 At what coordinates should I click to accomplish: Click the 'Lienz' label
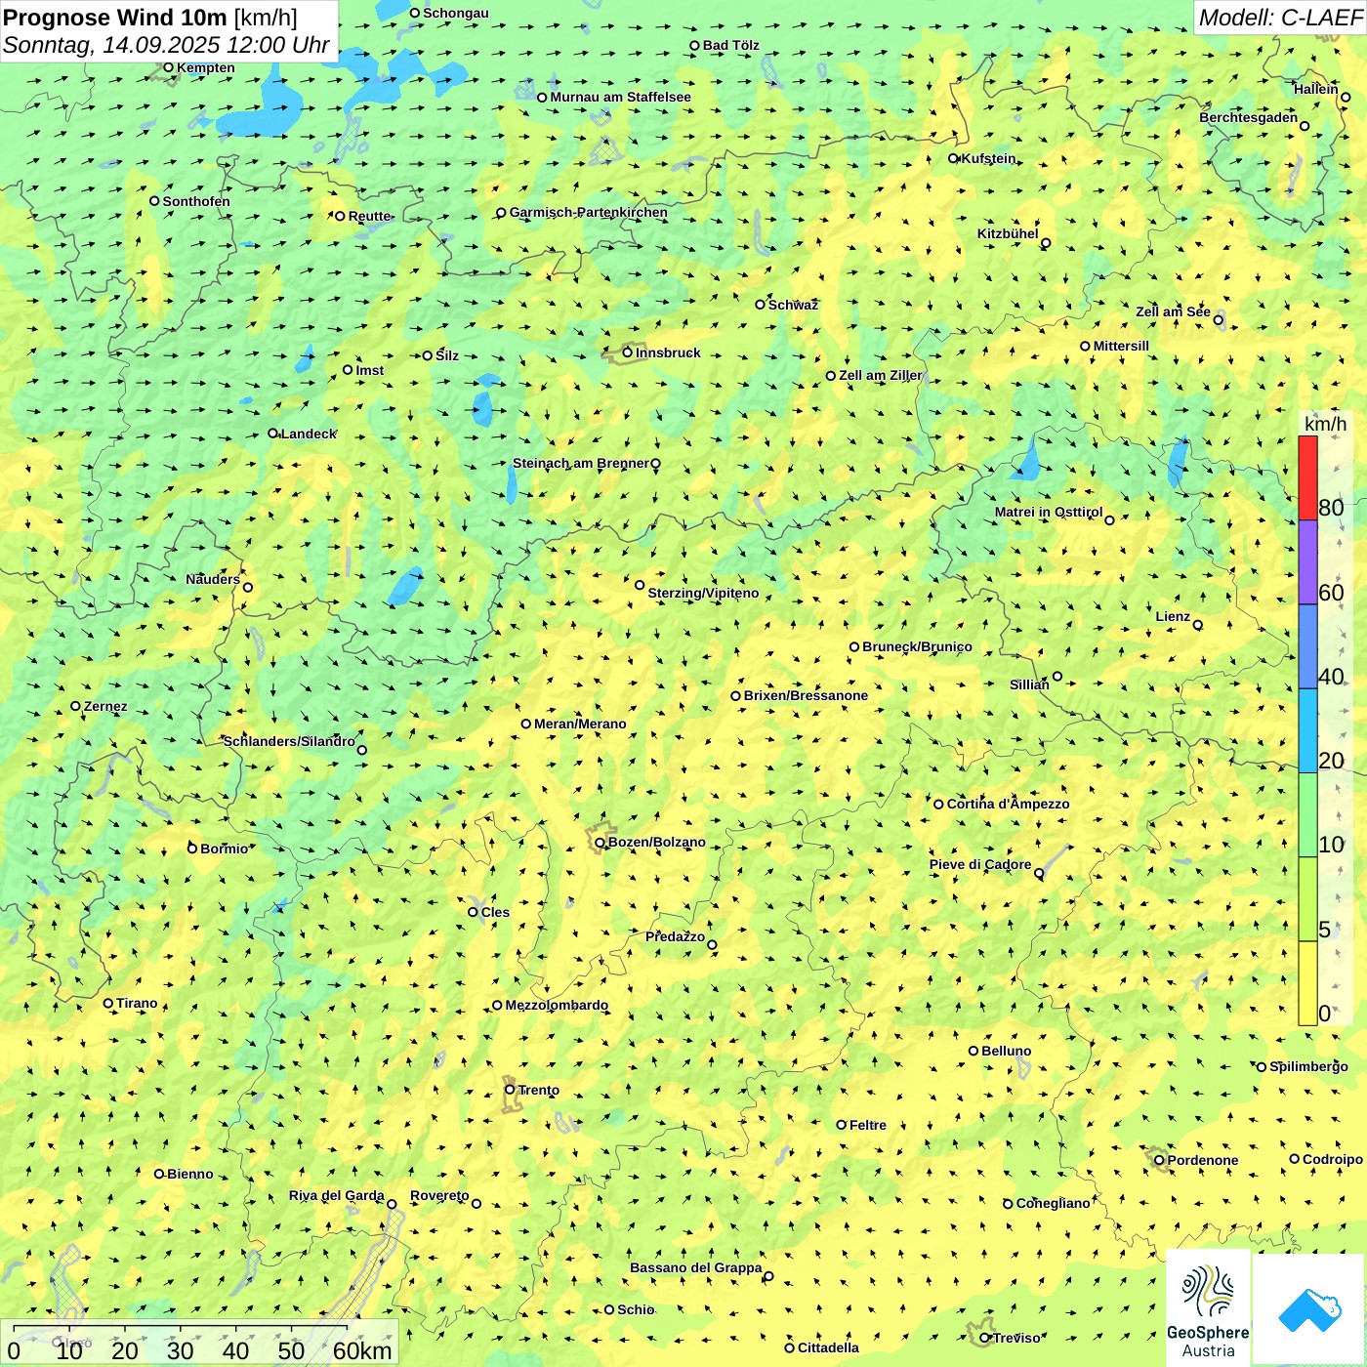pos(1173,616)
